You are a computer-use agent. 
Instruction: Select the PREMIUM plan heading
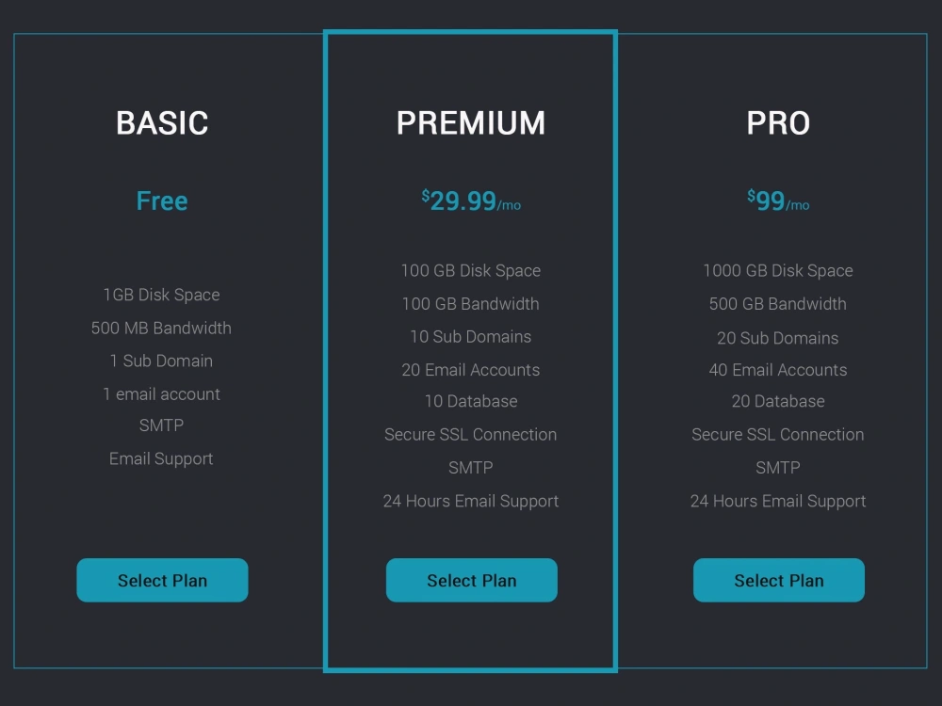click(x=471, y=122)
